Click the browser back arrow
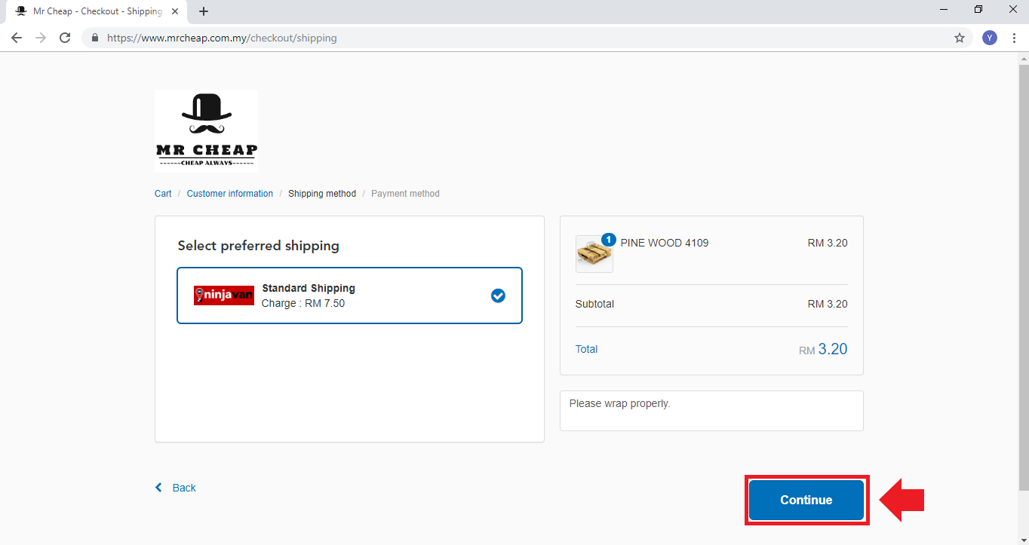The width and height of the screenshot is (1029, 545). click(x=17, y=38)
